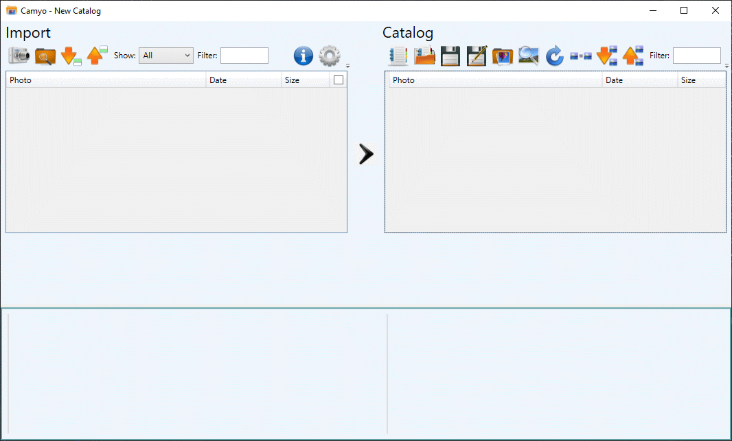Expand the Catalog toolbar overflow arrow
The image size is (732, 441).
[727, 66]
